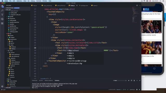Switch to the PROBLEMS panel tab

[x=34, y=81]
